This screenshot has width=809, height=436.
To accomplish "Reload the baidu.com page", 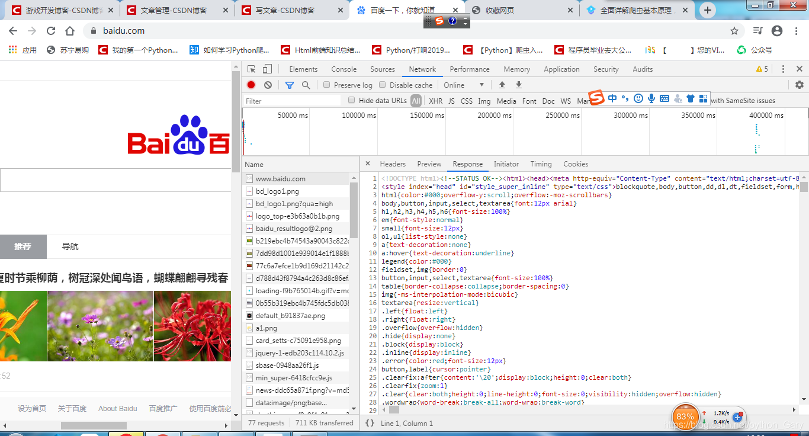I will (x=51, y=31).
